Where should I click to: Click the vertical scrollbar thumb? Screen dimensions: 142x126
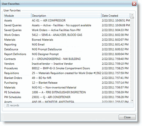coord(132,18)
